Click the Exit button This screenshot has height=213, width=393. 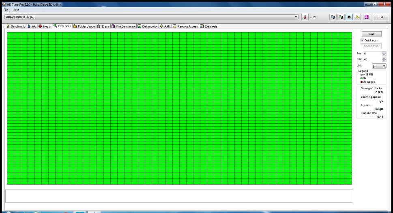click(381, 17)
